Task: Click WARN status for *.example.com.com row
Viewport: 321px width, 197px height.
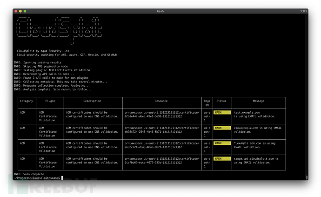Action: (222, 143)
